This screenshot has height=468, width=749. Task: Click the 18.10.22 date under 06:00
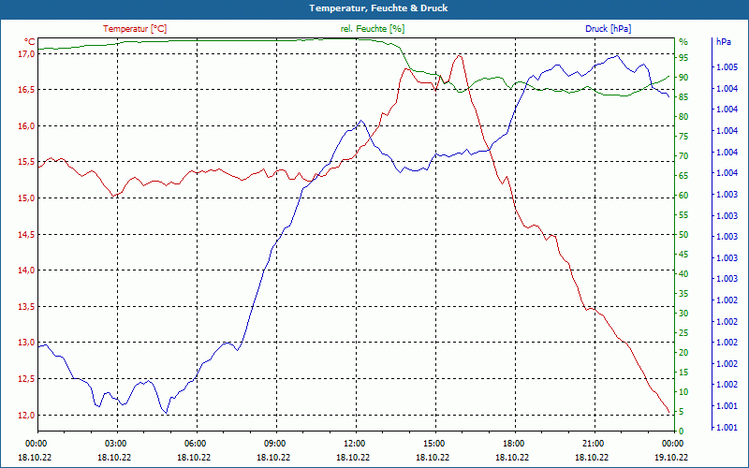pyautogui.click(x=194, y=458)
